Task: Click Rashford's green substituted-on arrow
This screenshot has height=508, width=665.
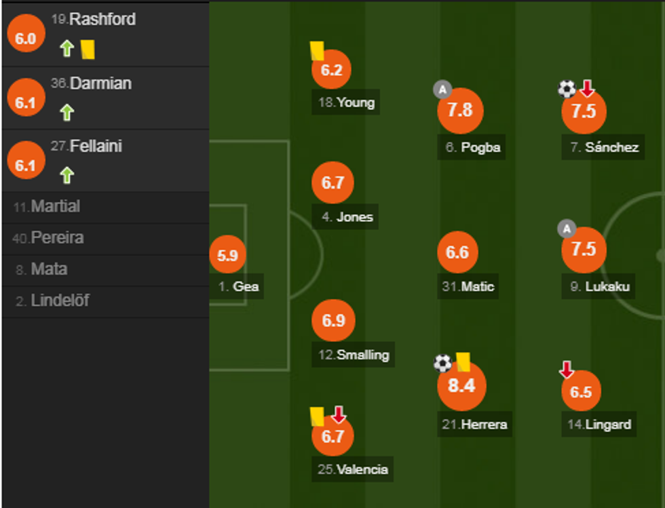Action: coord(66,49)
